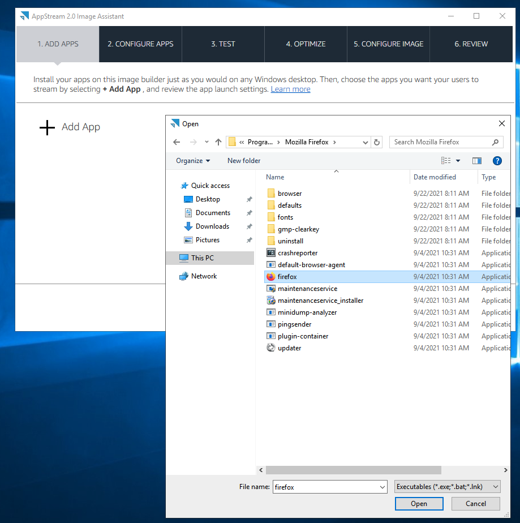The height and width of the screenshot is (523, 520).
Task: Select the browser folder icon
Action: tap(271, 194)
